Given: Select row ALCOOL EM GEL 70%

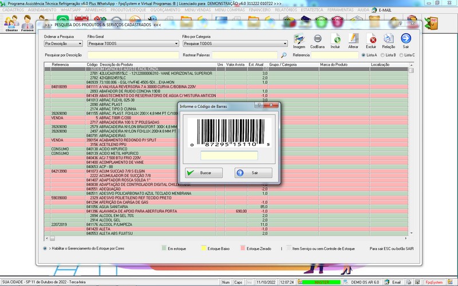Looking at the screenshot, I should point(226,216).
